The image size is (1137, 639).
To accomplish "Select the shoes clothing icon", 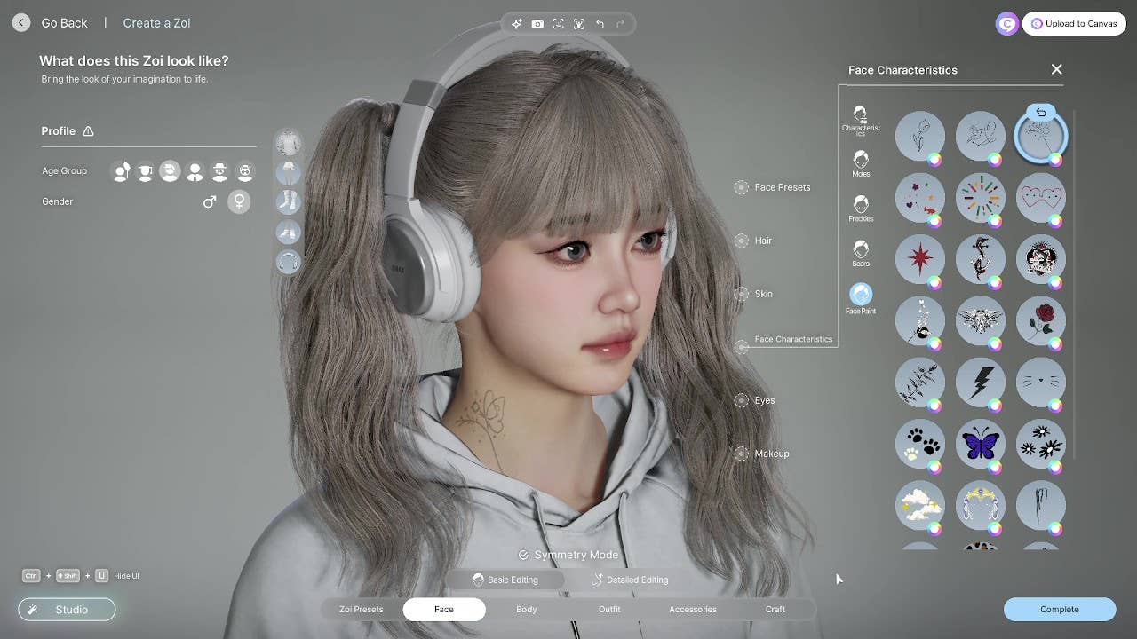I will coord(288,232).
